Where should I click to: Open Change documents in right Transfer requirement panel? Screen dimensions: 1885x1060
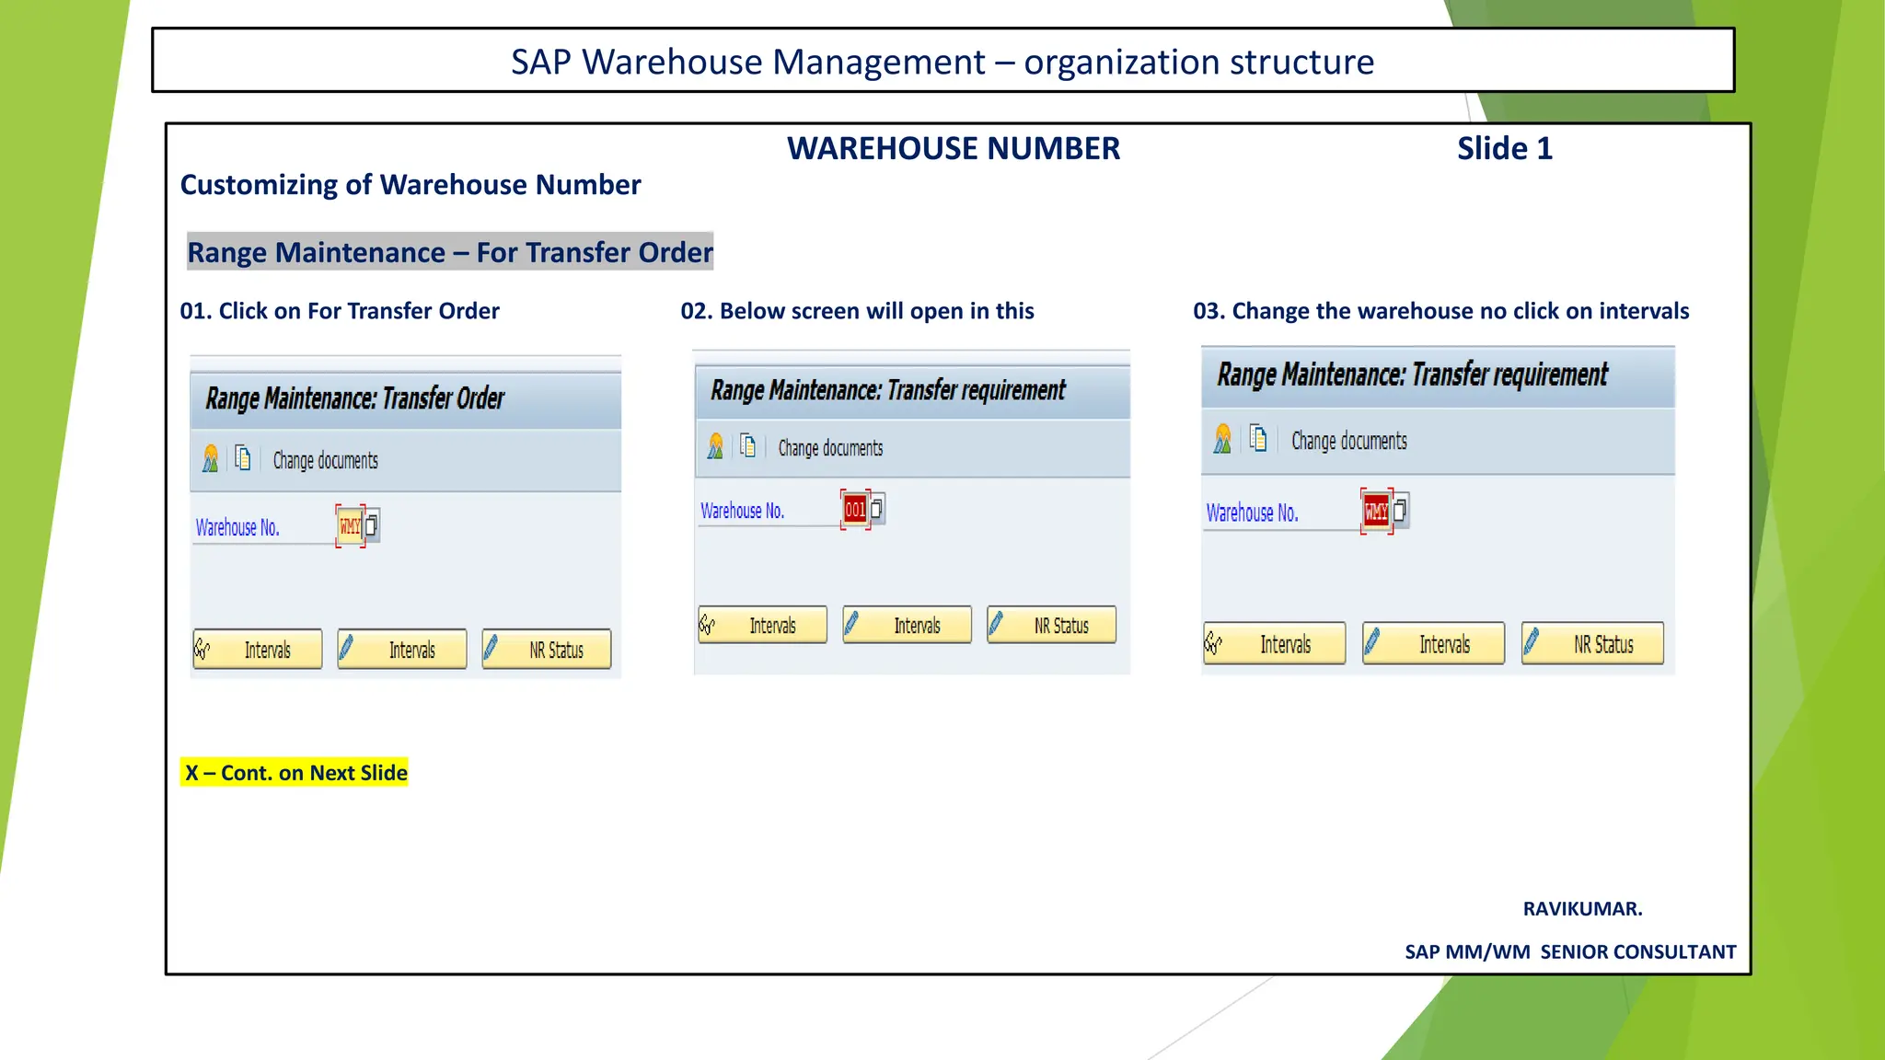[1348, 441]
